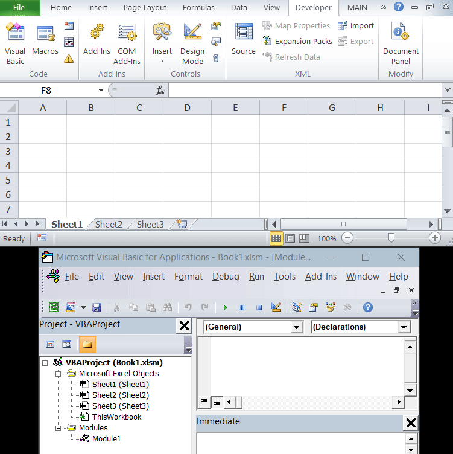The image size is (453, 454).
Task: Open the Page Layout tab
Action: [145, 7]
